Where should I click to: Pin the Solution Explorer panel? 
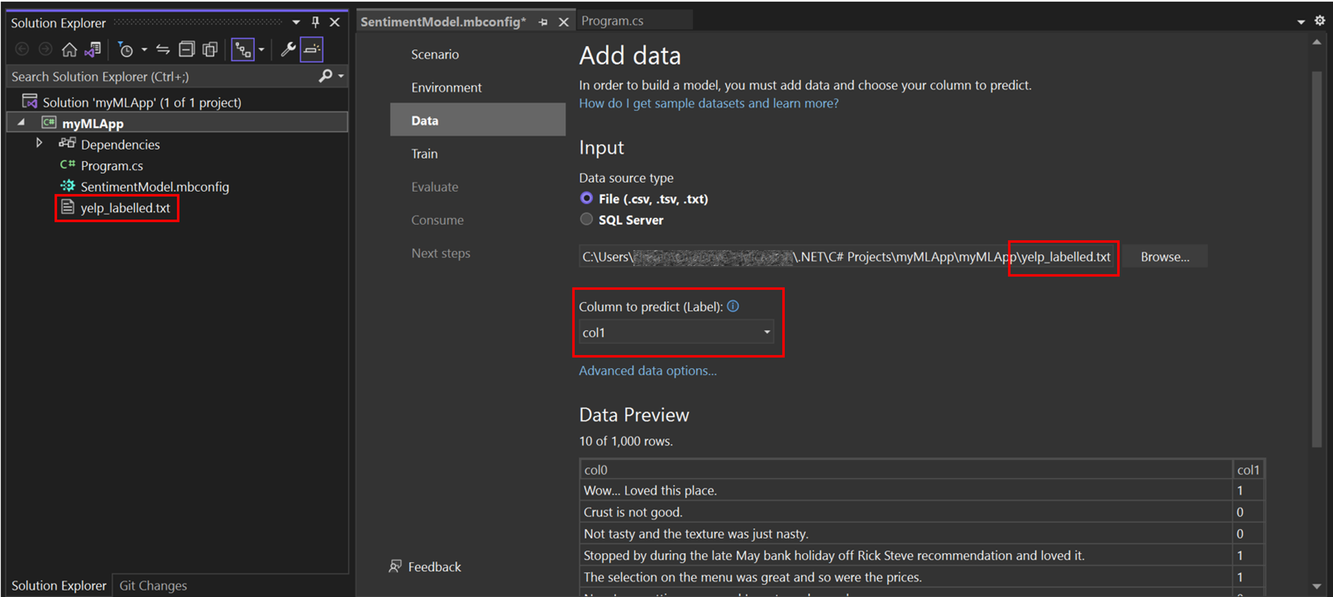pyautogui.click(x=316, y=23)
